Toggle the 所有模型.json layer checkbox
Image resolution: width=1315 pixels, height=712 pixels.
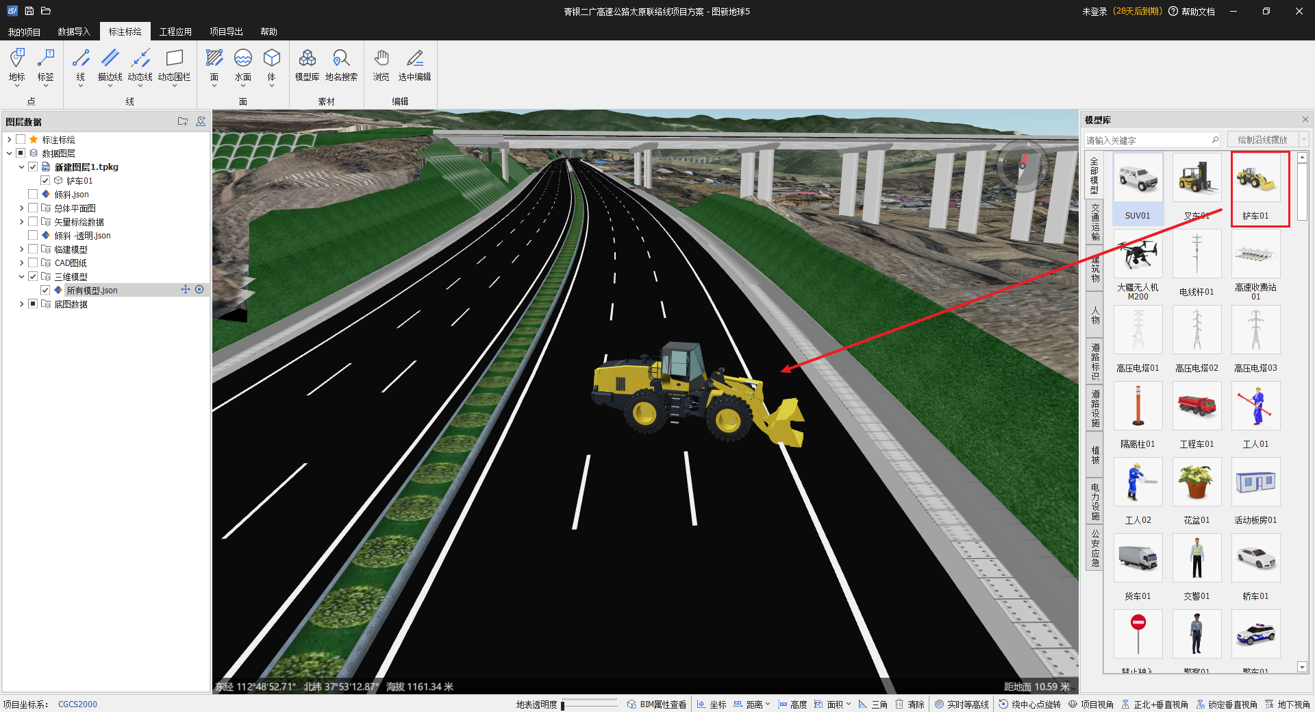pyautogui.click(x=45, y=291)
